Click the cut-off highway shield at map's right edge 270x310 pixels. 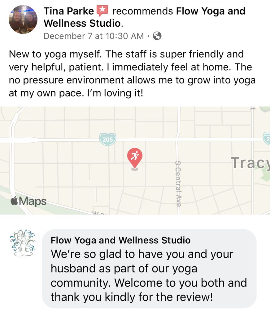[267, 139]
